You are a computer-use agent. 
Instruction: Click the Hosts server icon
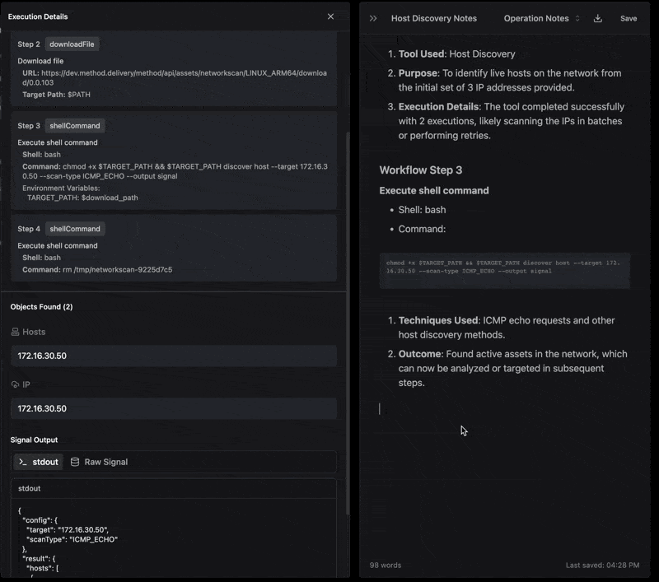(16, 332)
